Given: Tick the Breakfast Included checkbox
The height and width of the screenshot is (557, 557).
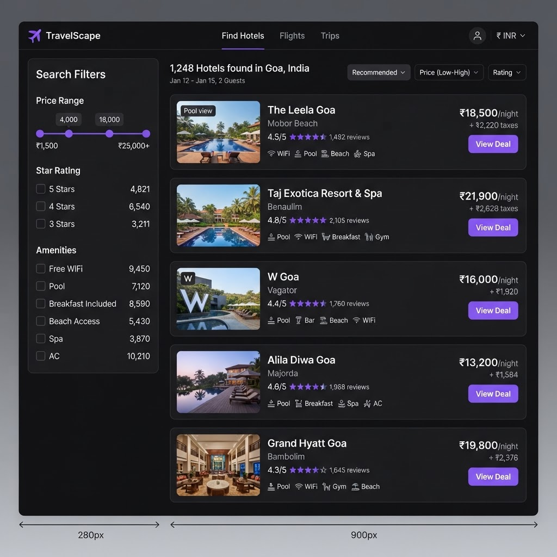Looking at the screenshot, I should pos(41,304).
